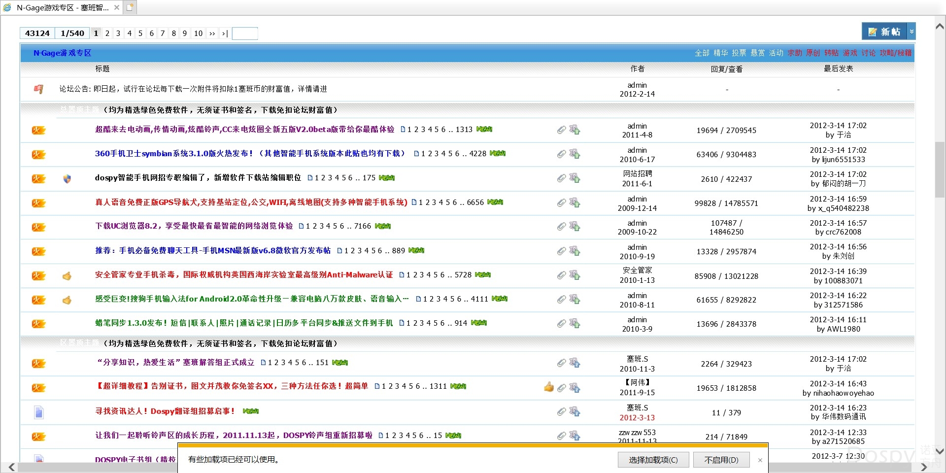Open the 真人语音免费正版GPS导航 thread

coord(251,202)
